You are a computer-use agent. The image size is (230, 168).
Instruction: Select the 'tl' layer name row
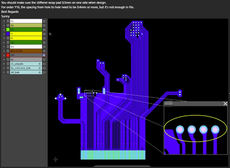coord(26,34)
